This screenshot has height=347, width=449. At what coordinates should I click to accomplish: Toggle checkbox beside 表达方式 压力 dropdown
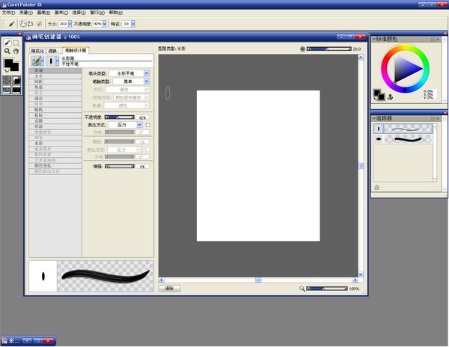point(147,125)
